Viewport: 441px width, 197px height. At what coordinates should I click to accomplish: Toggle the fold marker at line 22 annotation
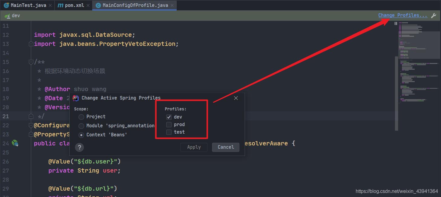tap(31, 126)
